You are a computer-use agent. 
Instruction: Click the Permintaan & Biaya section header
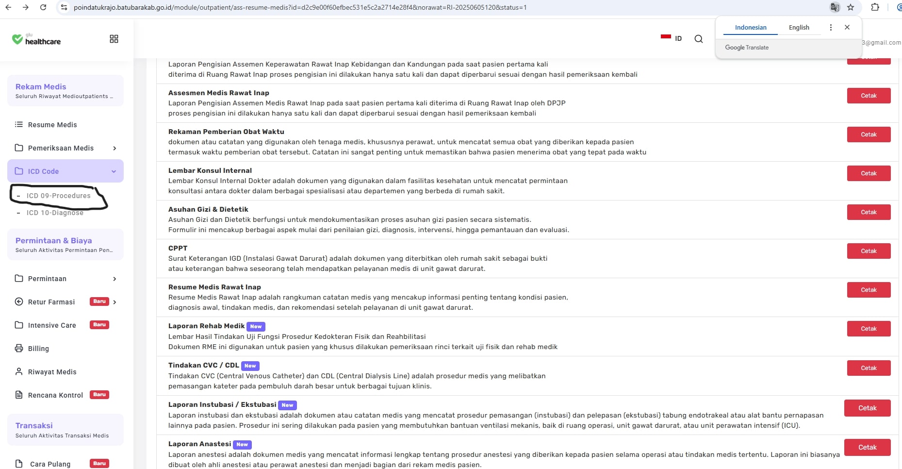click(66, 244)
